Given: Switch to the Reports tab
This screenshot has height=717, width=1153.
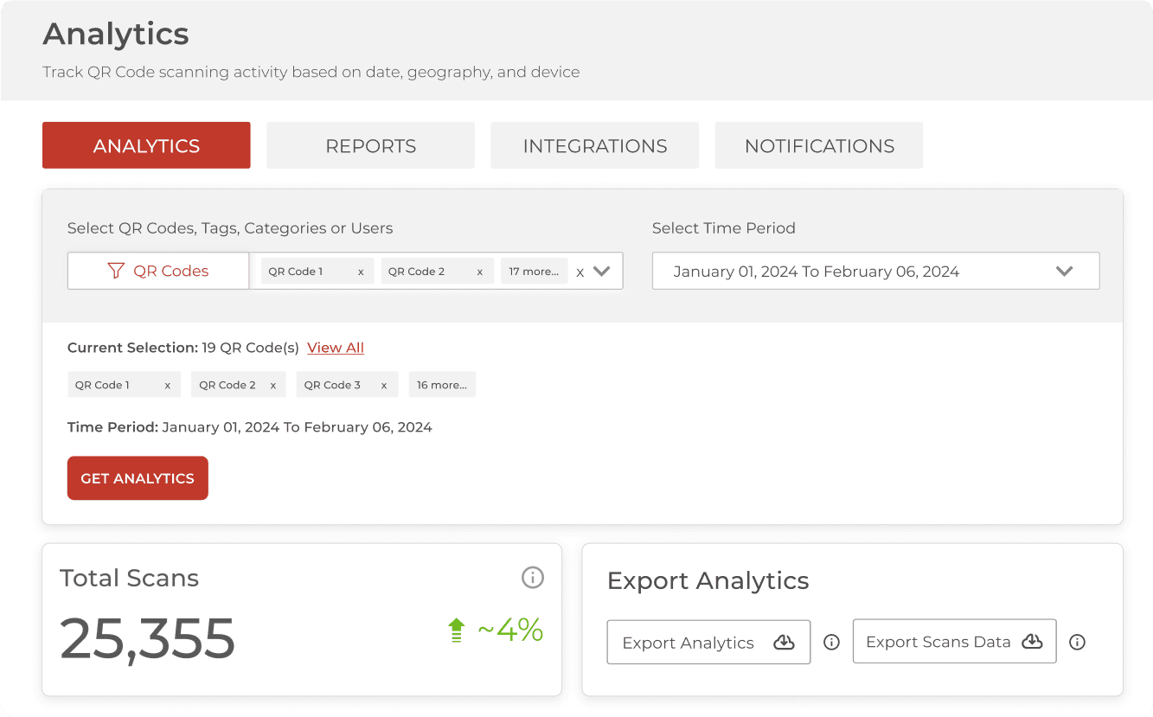Looking at the screenshot, I should pyautogui.click(x=370, y=145).
